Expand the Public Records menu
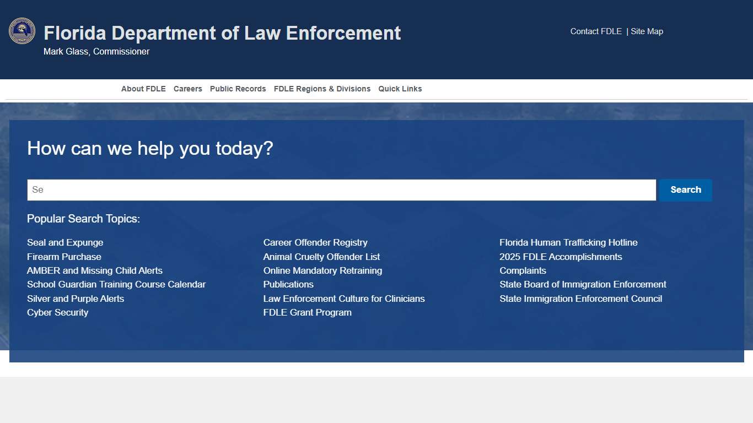 (238, 89)
